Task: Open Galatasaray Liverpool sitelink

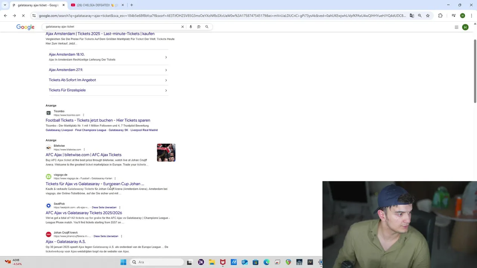Action: click(x=59, y=130)
